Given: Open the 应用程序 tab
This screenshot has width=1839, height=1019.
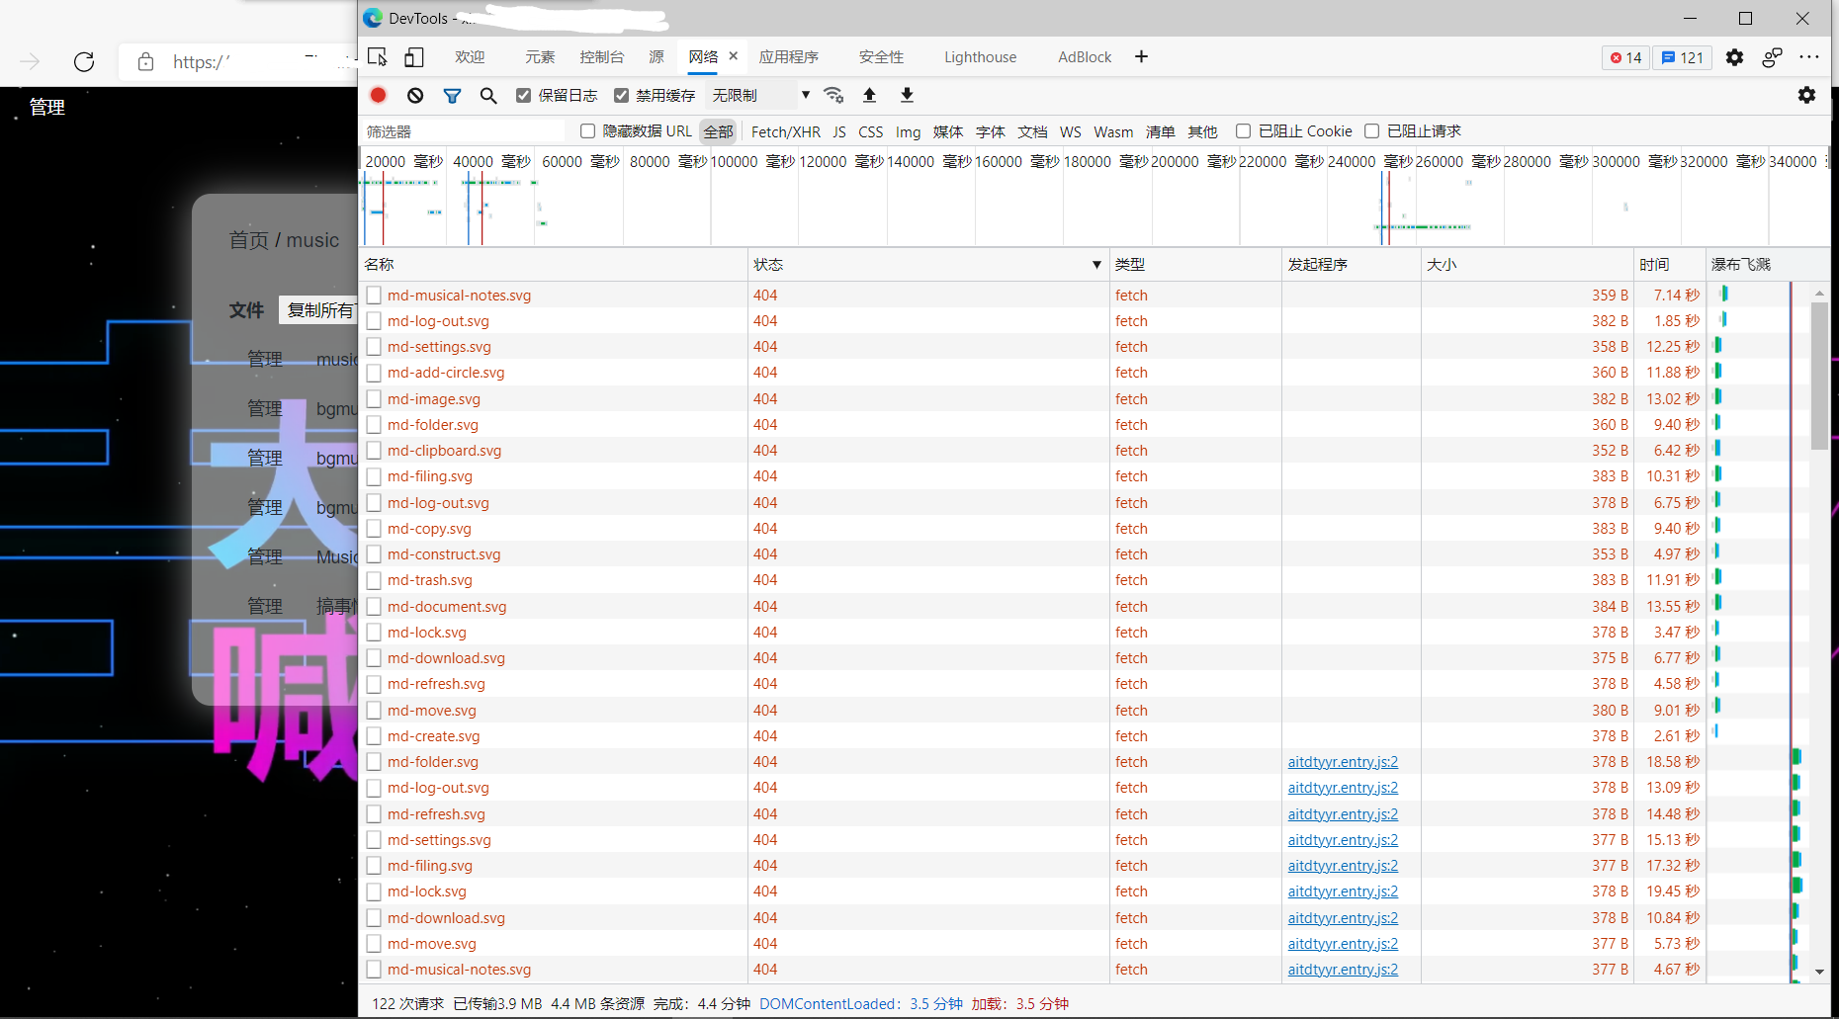Looking at the screenshot, I should click(788, 57).
